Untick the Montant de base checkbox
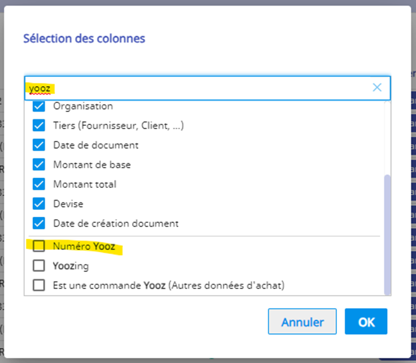This screenshot has height=363, width=416. pos(39,165)
